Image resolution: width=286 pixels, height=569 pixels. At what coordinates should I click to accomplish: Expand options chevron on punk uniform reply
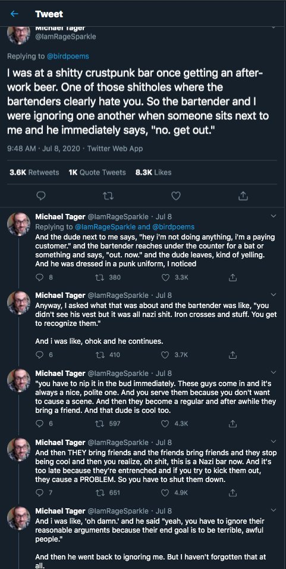[274, 217]
